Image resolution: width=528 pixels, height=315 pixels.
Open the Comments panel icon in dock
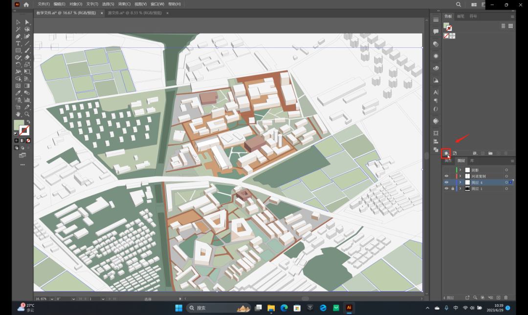coord(436,32)
